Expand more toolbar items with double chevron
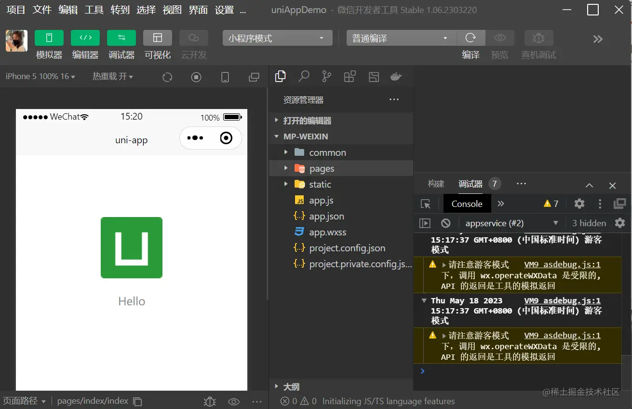 tap(598, 39)
